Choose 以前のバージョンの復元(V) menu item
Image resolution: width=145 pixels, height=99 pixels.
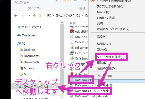(113, 29)
